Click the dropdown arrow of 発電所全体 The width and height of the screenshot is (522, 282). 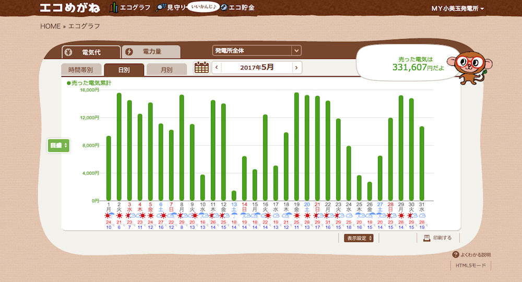pyautogui.click(x=296, y=51)
